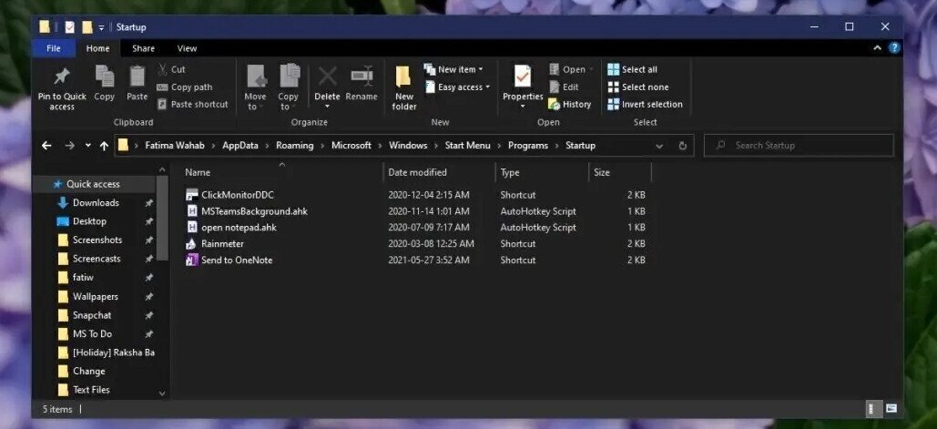Refresh the Startup folder view
The image size is (937, 429).
(683, 146)
